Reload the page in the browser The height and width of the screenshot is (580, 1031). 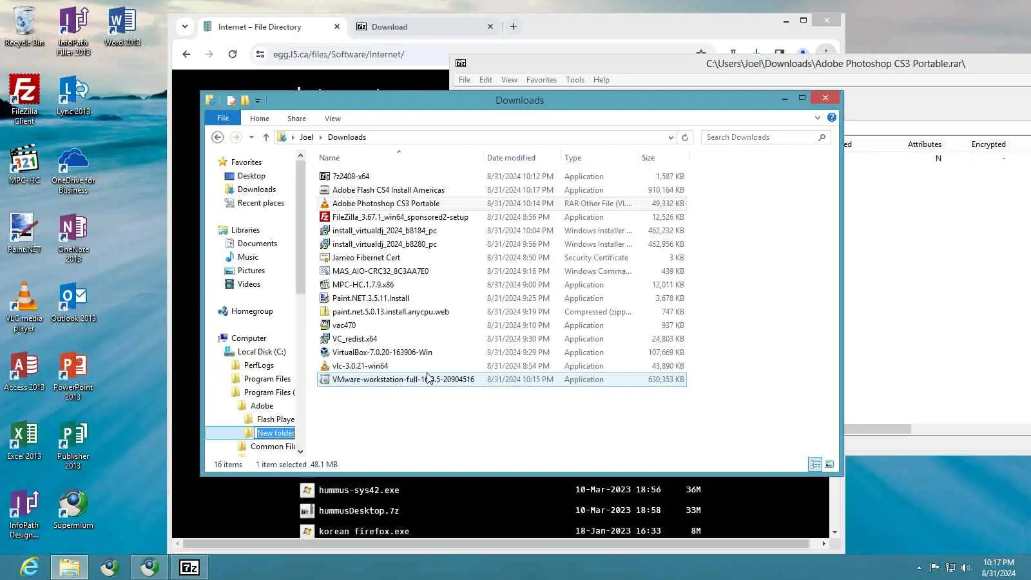pyautogui.click(x=233, y=54)
